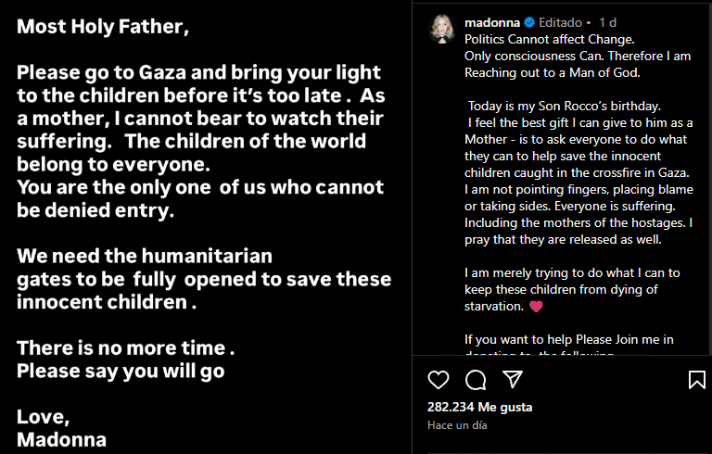The height and width of the screenshot is (454, 712).
Task: Click caption line "Politics Cannot affect Change."
Action: point(549,39)
